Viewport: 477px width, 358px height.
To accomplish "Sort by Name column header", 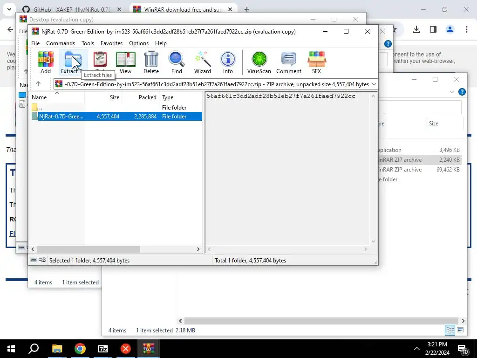I will (x=56, y=97).
